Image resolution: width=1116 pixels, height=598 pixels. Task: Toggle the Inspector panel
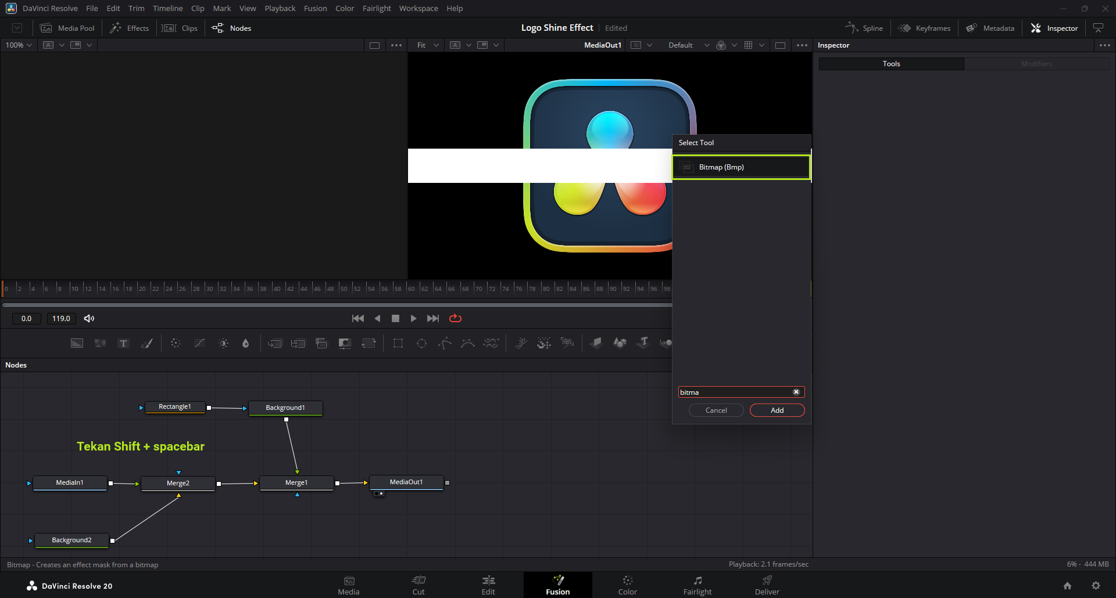(x=1054, y=28)
